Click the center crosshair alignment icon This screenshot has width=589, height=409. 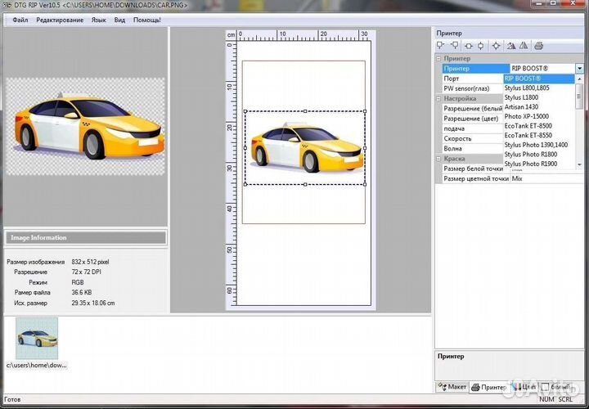point(496,46)
